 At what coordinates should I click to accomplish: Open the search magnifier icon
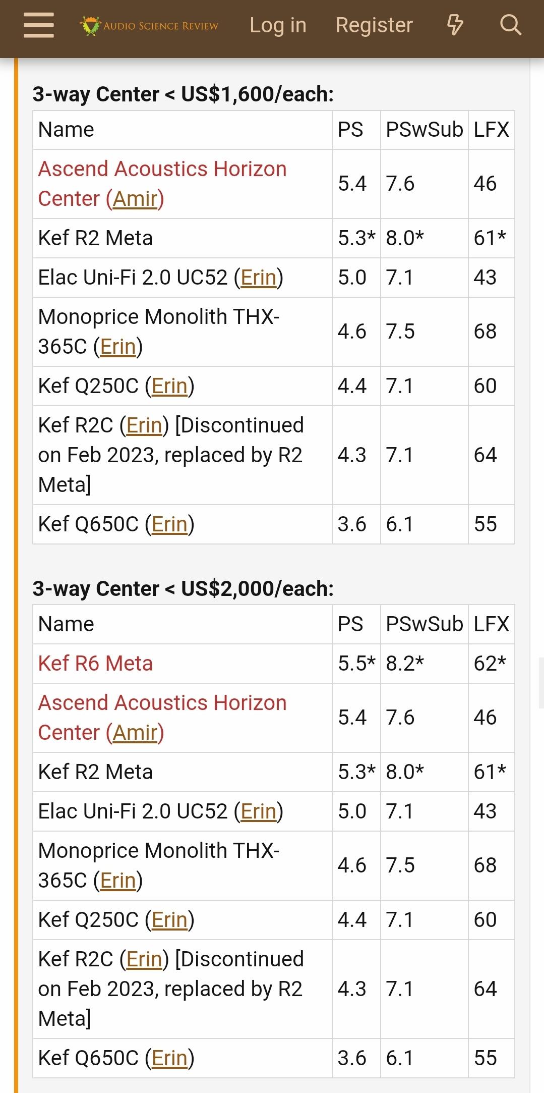click(510, 25)
